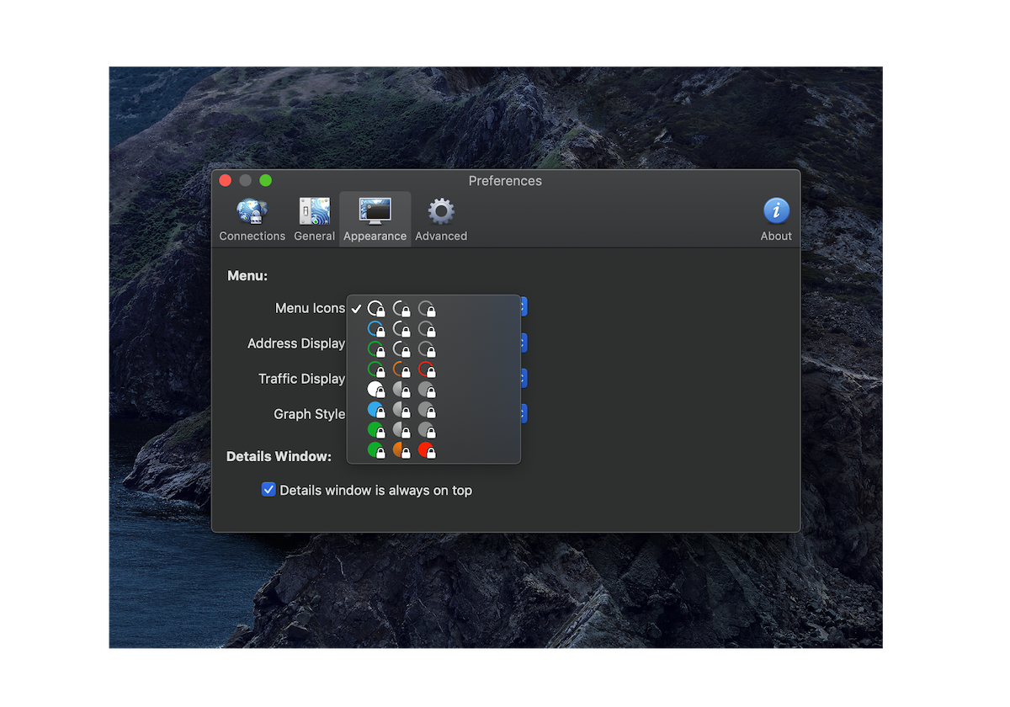Viewport: 1010px width, 707px height.
Task: Open the Connections preferences pane
Action: click(x=252, y=221)
